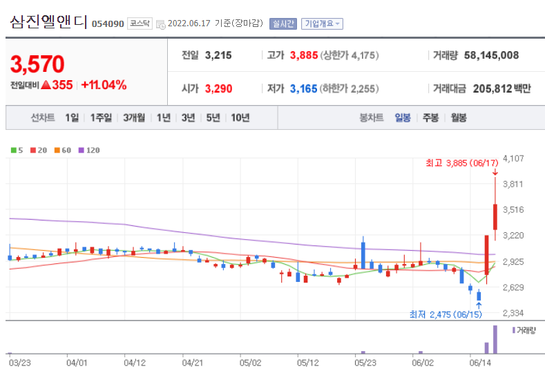This screenshot has width=545, height=378.
Task: Select the 3년 line chart tab
Action: 188,117
